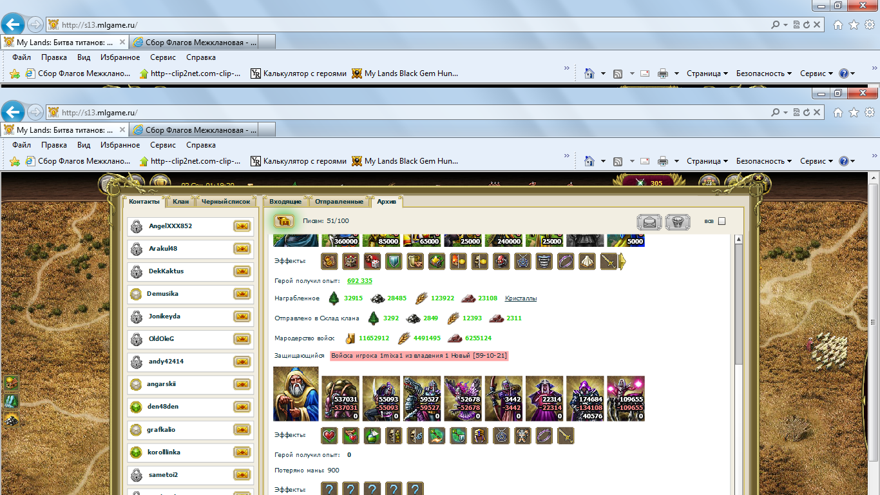The height and width of the screenshot is (495, 880).
Task: Click the first question-mark effect icon
Action: (x=330, y=489)
